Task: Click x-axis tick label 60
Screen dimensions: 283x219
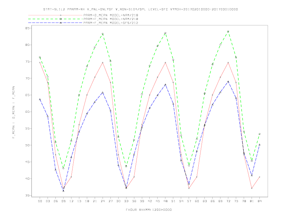Action: point(197,201)
